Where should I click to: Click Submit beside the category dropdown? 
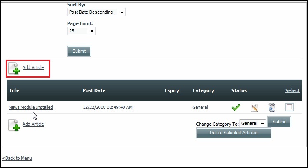pos(279,122)
